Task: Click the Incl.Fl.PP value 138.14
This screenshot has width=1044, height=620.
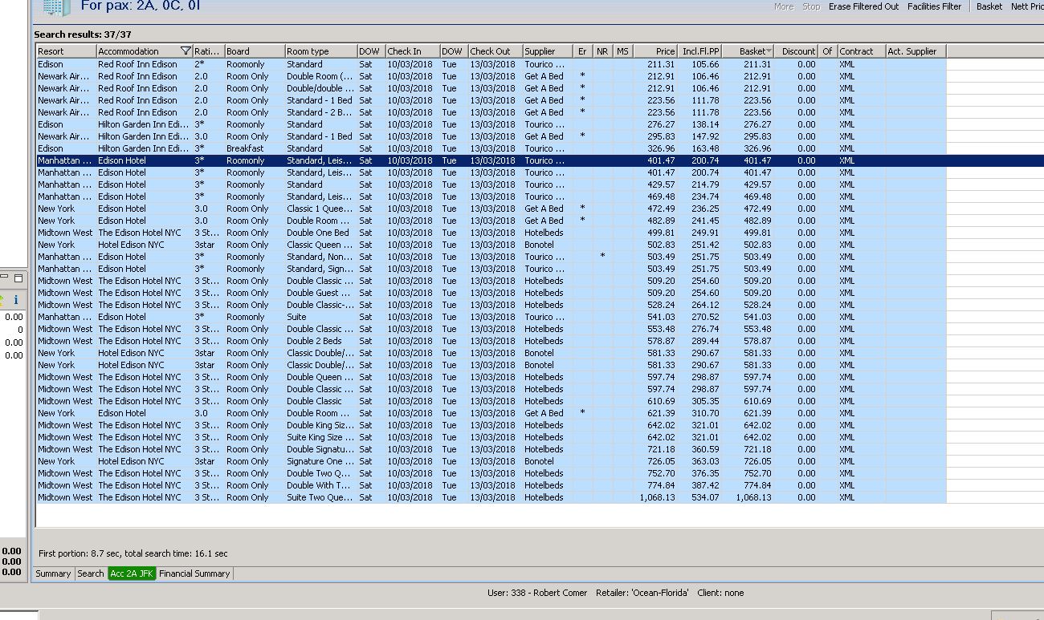Action: (x=700, y=124)
